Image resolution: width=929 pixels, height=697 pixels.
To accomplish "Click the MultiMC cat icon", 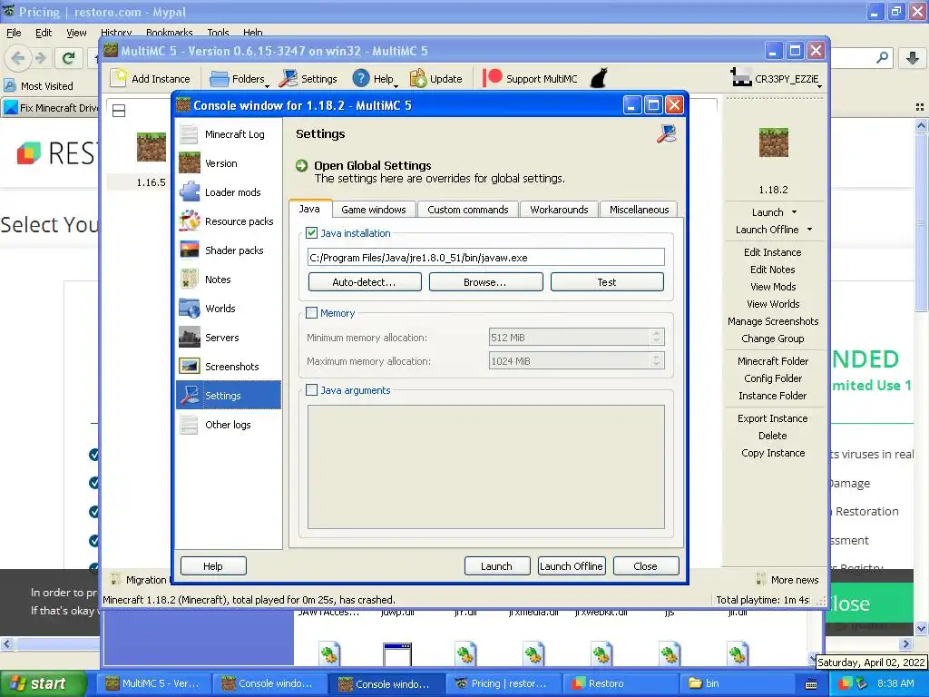I will [x=600, y=78].
